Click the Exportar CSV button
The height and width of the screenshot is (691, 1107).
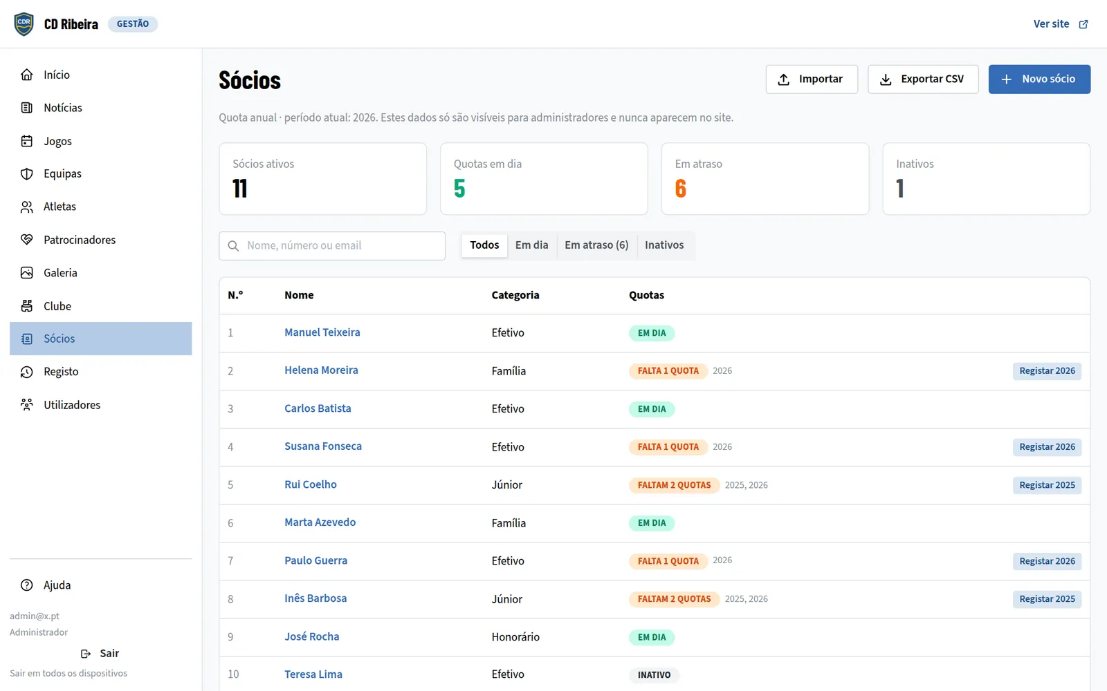[923, 79]
